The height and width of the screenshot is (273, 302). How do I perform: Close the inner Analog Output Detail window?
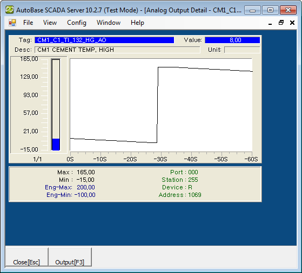[292, 23]
